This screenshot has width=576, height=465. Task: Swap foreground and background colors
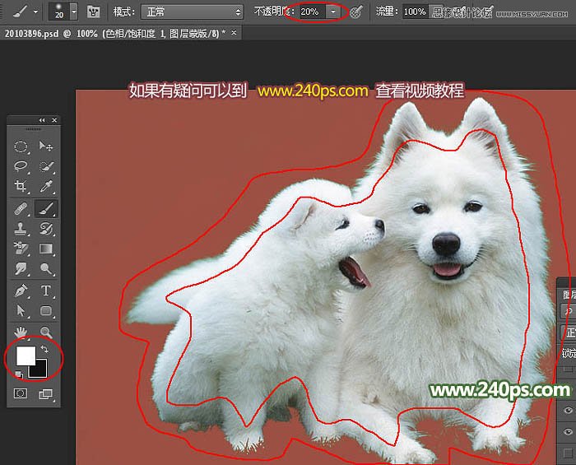coord(44,350)
